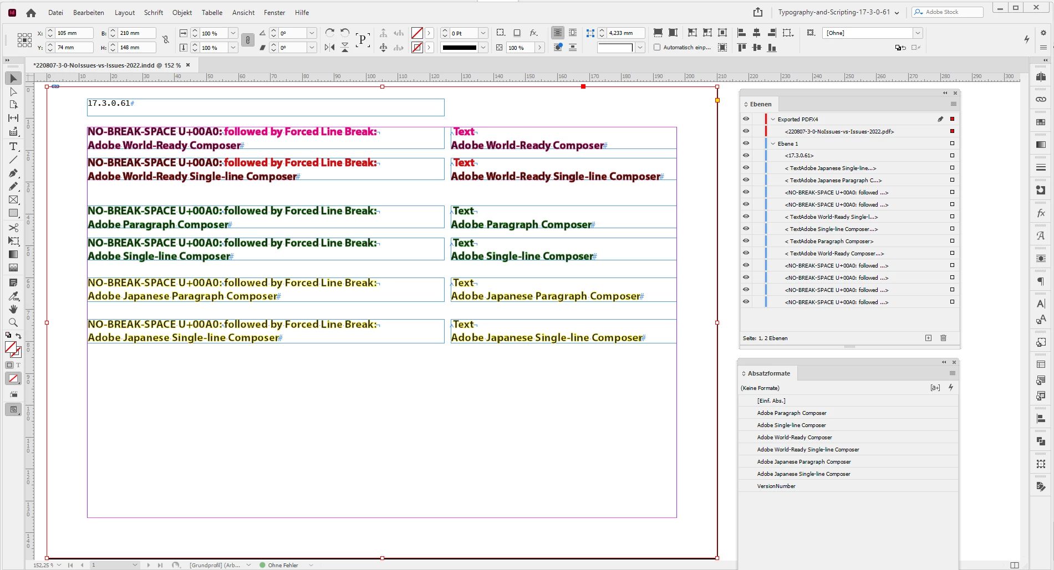The image size is (1054, 570).
Task: Select the Rectangle tool
Action: click(x=13, y=213)
